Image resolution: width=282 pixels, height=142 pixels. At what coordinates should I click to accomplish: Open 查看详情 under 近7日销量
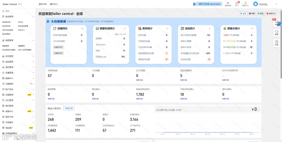[x=139, y=80]
